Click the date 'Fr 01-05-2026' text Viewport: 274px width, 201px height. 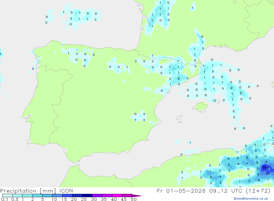[181, 191]
